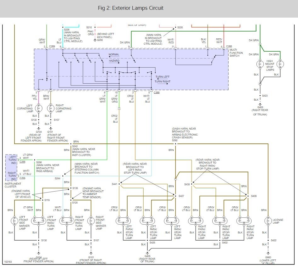Screen dimensions: 298x268
Task: Click the S292 splice label
Action: [175, 141]
